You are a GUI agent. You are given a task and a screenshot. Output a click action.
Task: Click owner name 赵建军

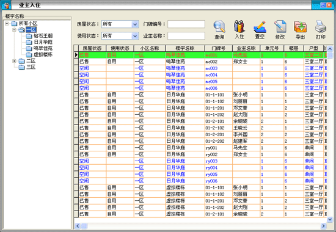tap(240, 141)
